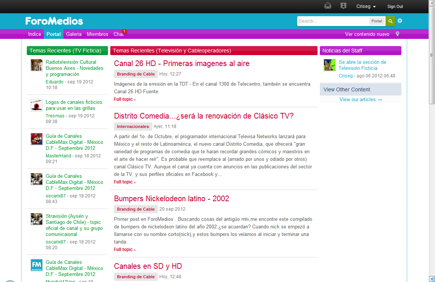This screenshot has height=282, width=435.
Task: Open the Miembros tab
Action: coord(97,34)
